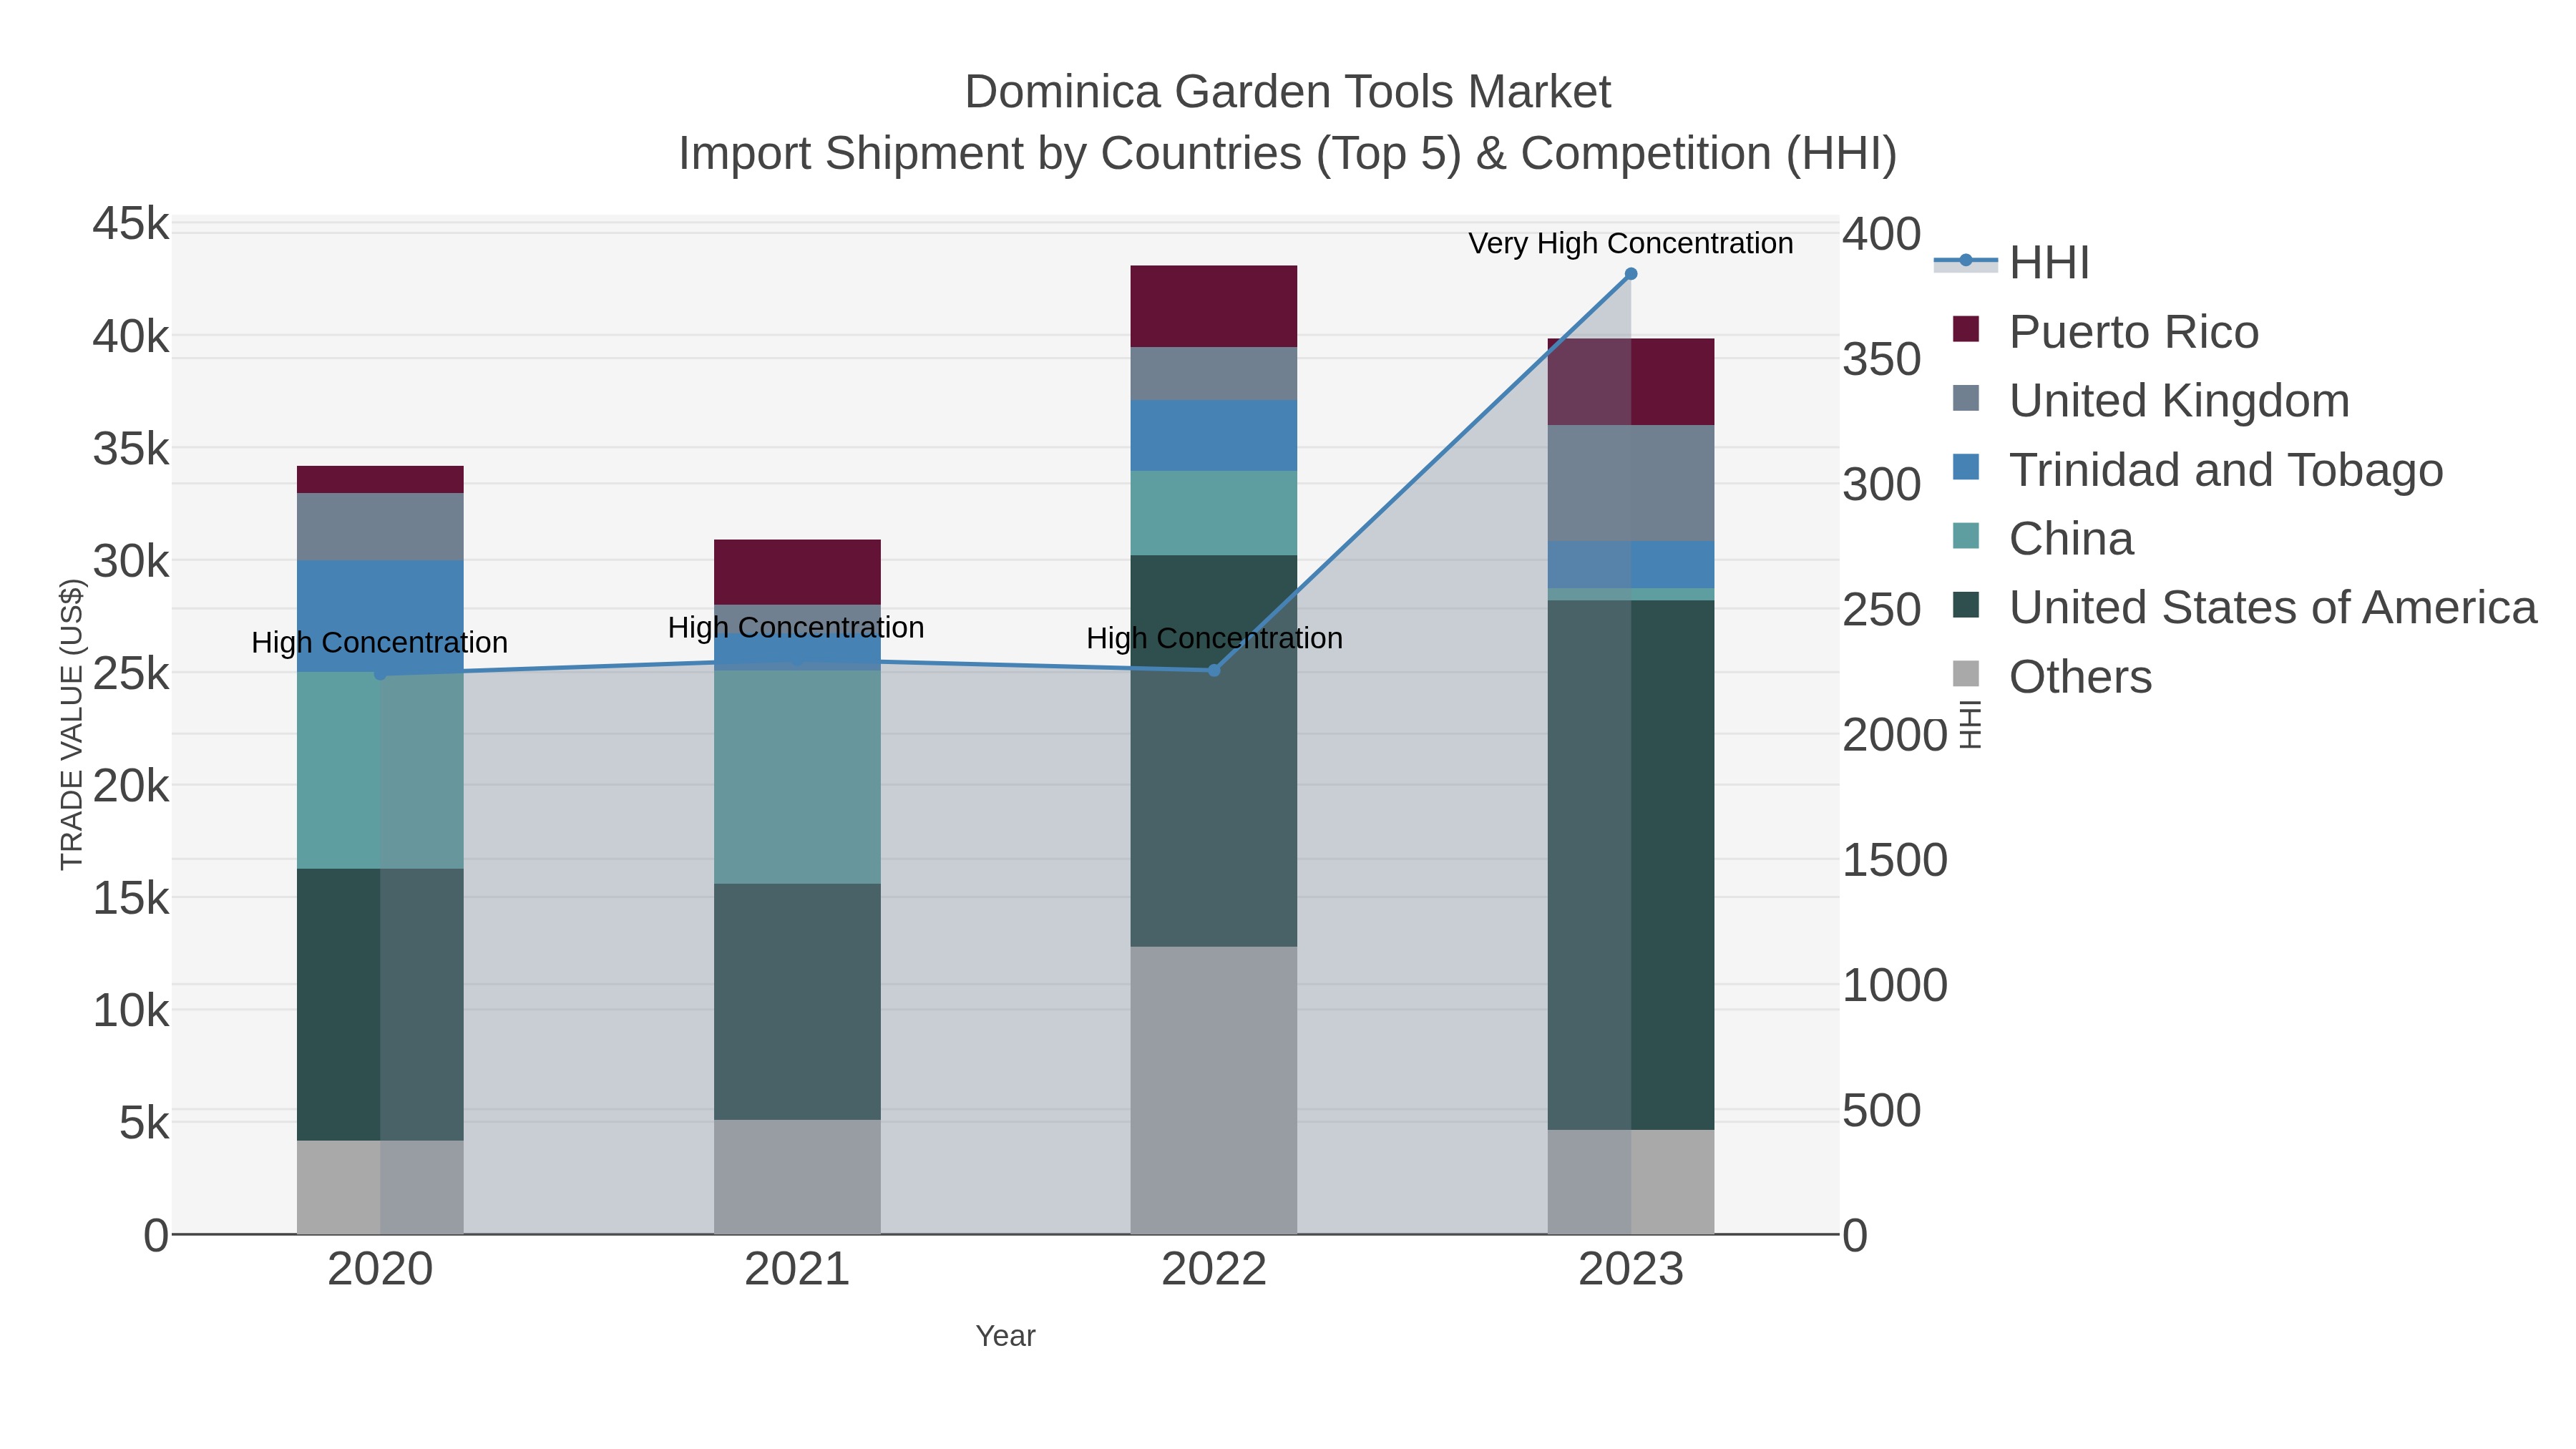Viewport: 2576px width, 1449px height.
Task: Click the 'Year' axis title
Action: tap(1005, 1336)
